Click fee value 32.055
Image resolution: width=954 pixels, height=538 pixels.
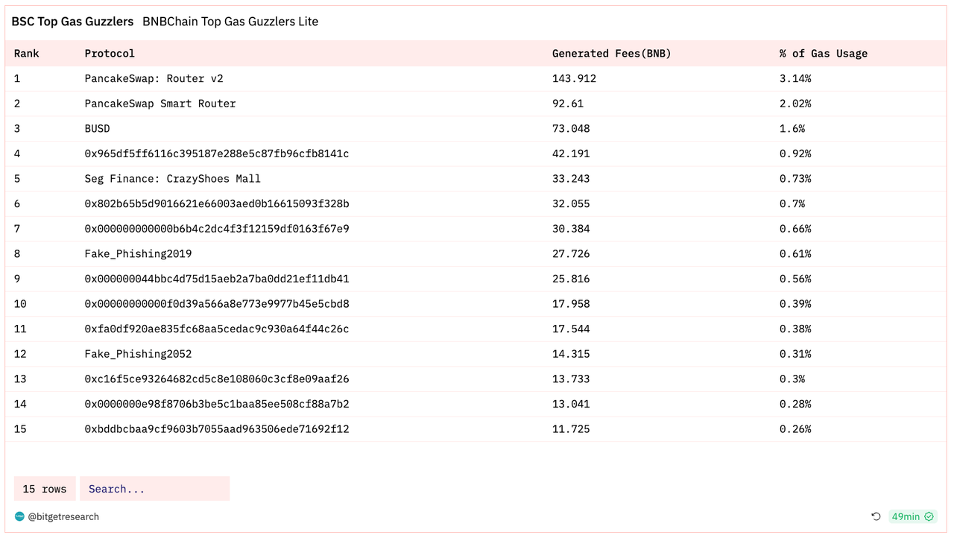pos(571,203)
